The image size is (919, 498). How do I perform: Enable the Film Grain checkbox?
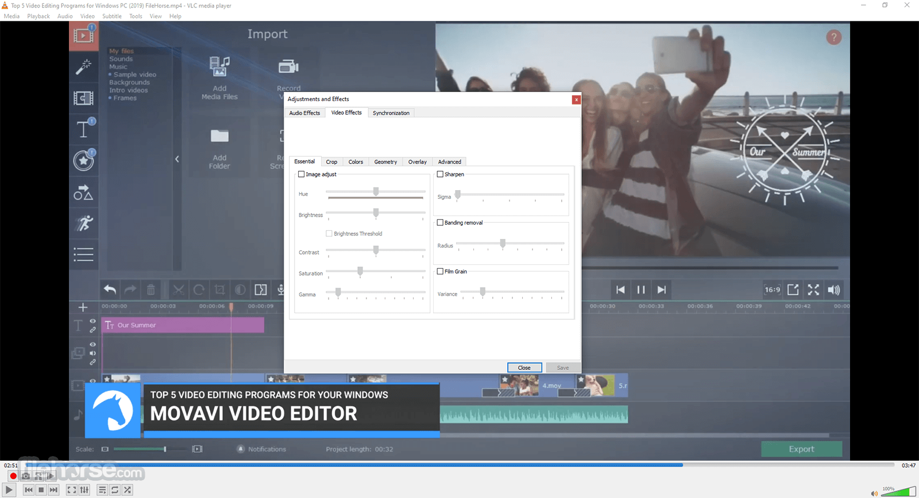440,271
